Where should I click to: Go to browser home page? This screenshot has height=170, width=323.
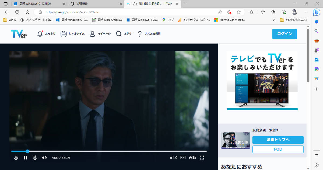[27, 12]
